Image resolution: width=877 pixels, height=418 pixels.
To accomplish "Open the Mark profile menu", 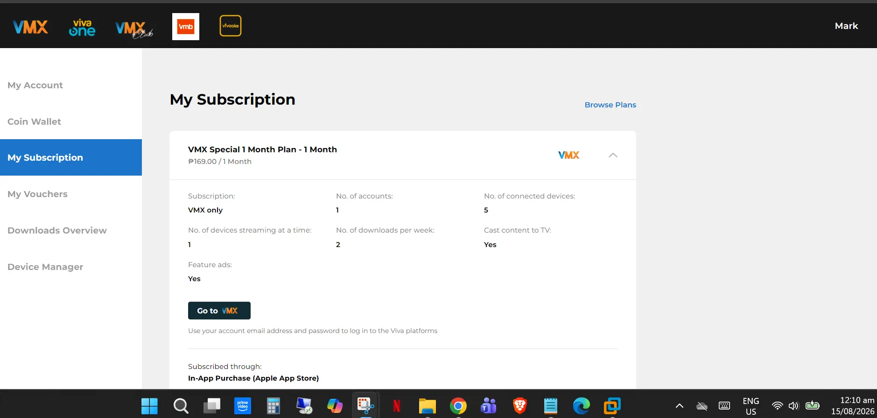I will (846, 26).
